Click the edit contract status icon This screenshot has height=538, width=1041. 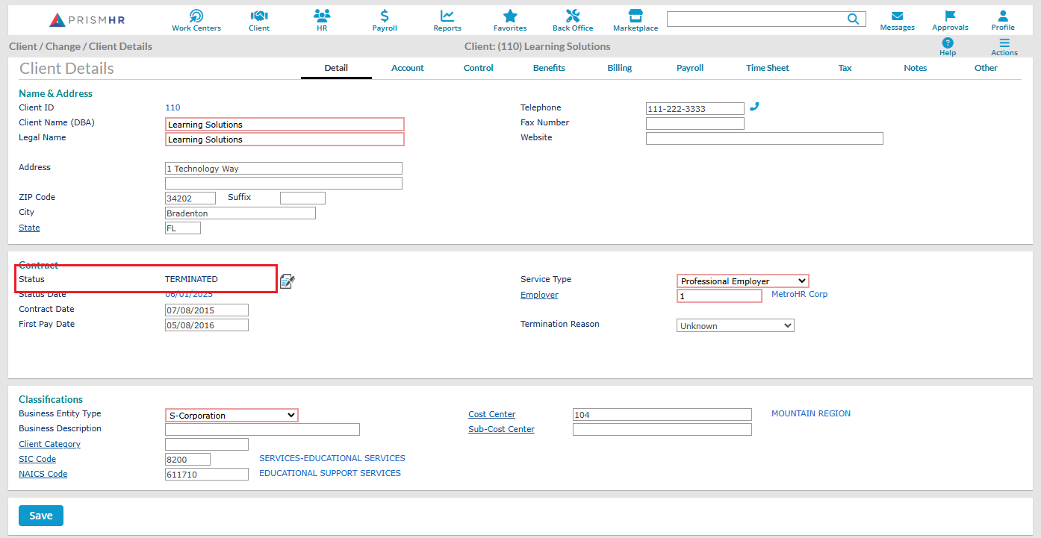click(x=288, y=281)
